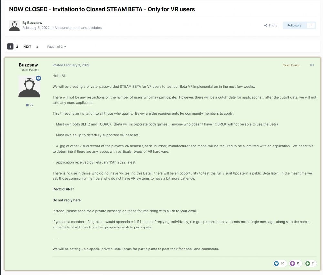Screen dimensions: 323x275
Task: Open the post options ellipsis icon
Action: pos(312,65)
